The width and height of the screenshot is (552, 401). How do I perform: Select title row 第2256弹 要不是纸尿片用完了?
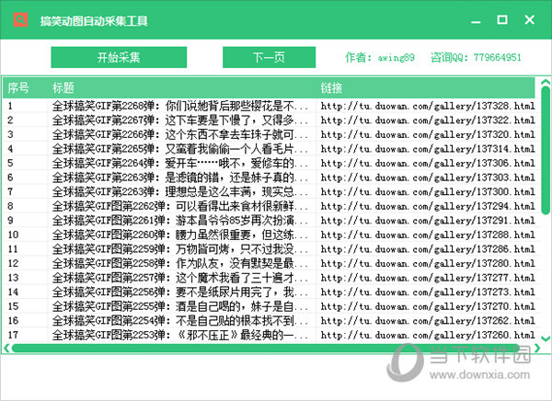coord(180,292)
